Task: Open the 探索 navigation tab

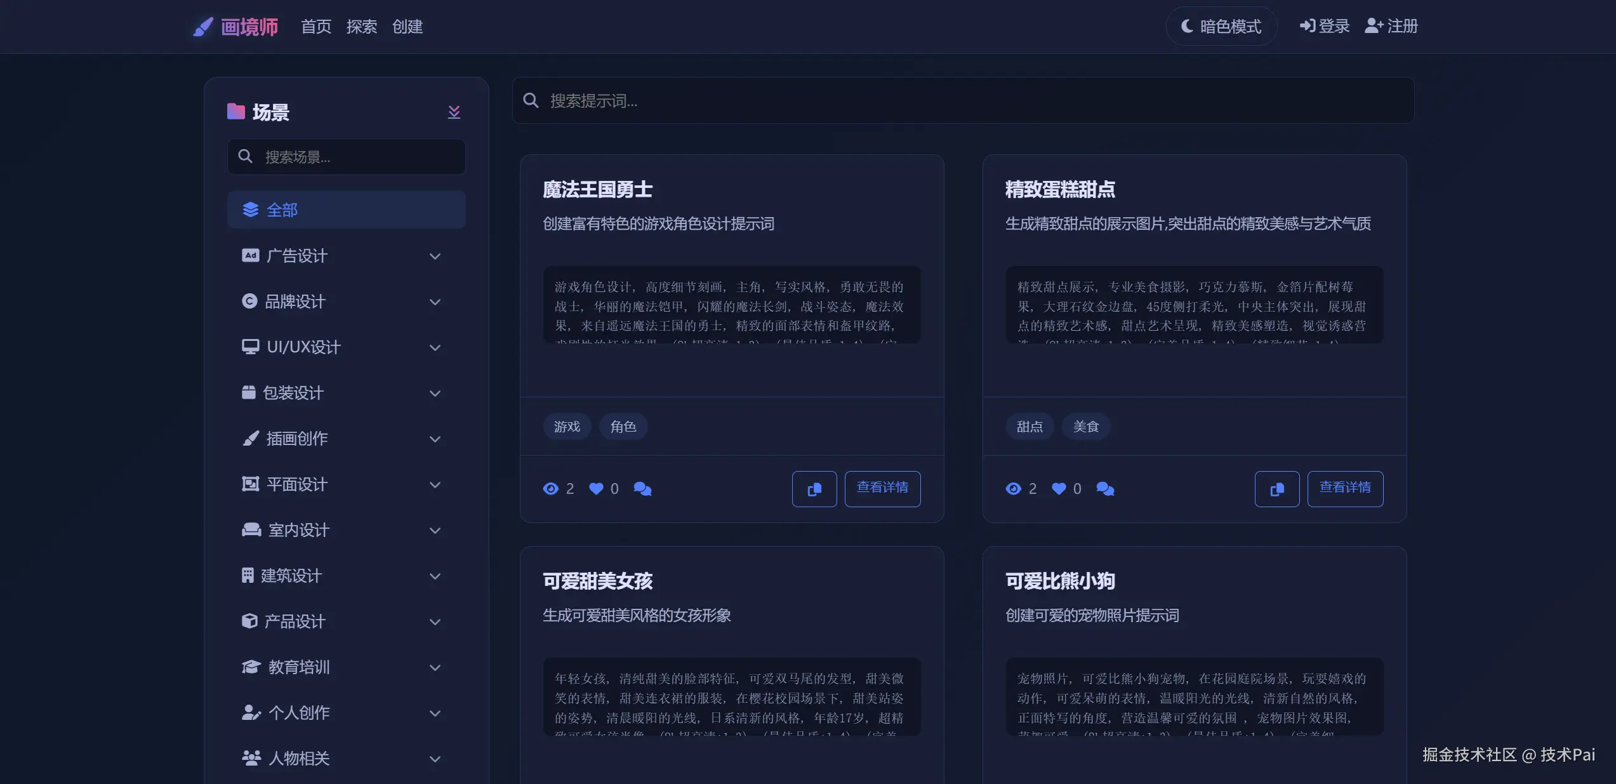Action: click(361, 27)
